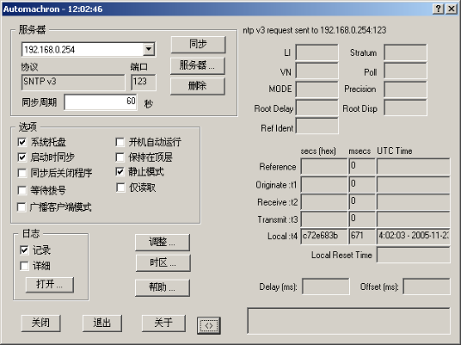Click the <> collapse panel button
The image size is (461, 345).
pos(208,325)
